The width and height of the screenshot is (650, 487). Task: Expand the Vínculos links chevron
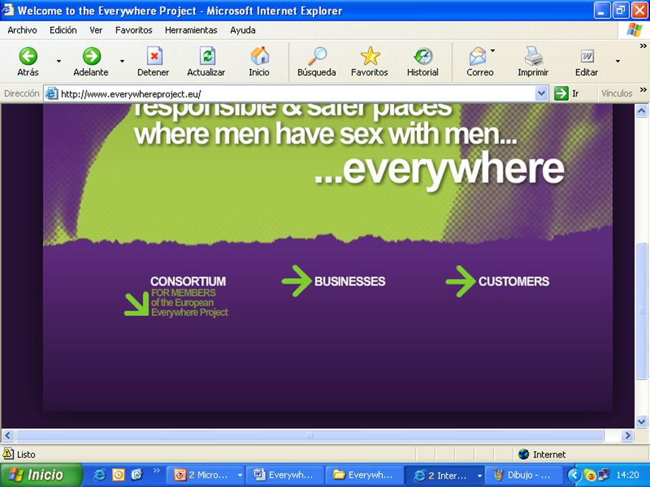[643, 90]
